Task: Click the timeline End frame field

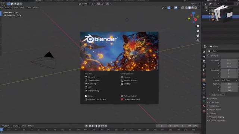Action: coord(192,126)
